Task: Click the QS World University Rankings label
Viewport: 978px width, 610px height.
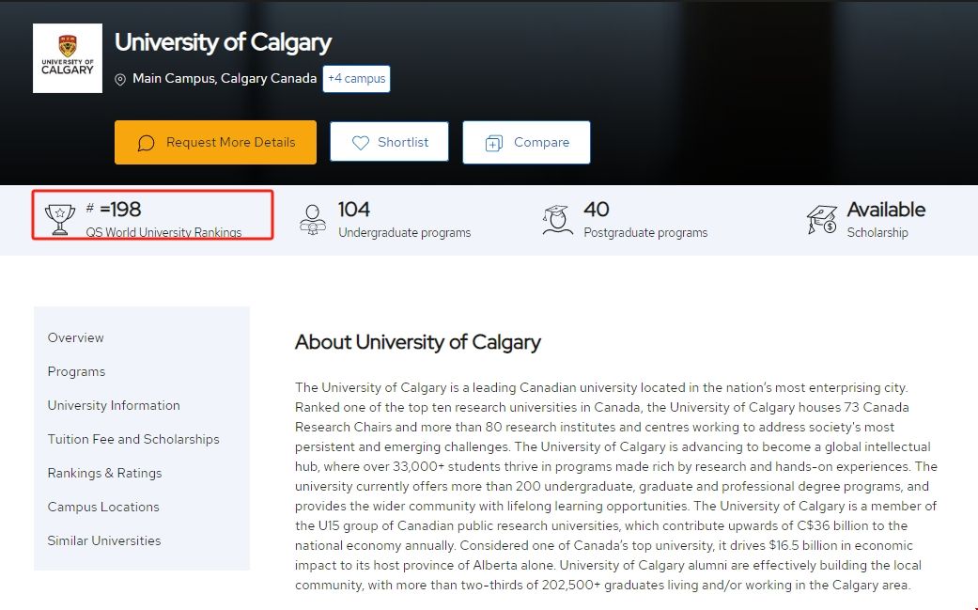Action: (163, 232)
